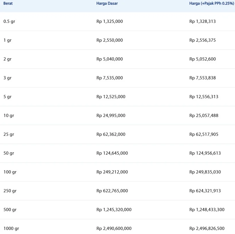The height and width of the screenshot is (234, 235).
Task: Select taxed price Rp 1,248,433,300
Action: coord(207,210)
